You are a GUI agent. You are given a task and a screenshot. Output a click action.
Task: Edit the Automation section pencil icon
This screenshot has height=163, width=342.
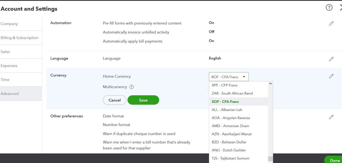point(331,24)
